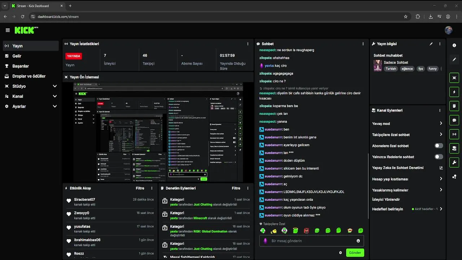Open a new browser tab
The image size is (462, 260).
pyautogui.click(x=70, y=6)
